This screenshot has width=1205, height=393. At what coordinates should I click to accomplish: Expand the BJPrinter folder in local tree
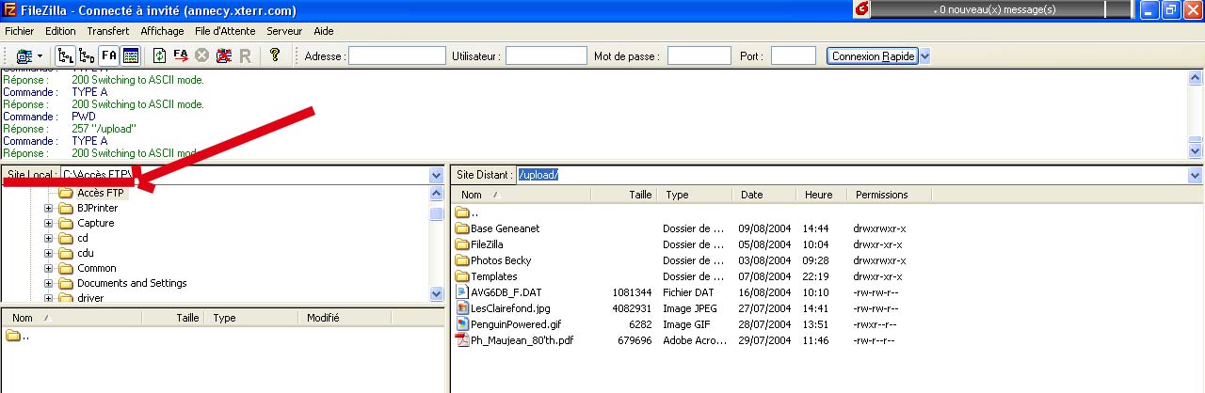click(49, 209)
